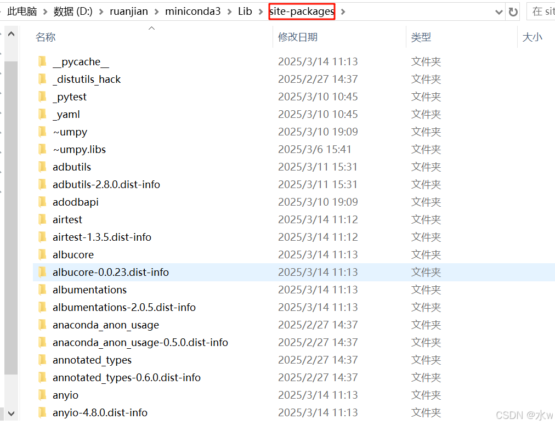The height and width of the screenshot is (425, 555).
Task: Expand the chevron after ruanjian in the path
Action: [x=156, y=12]
